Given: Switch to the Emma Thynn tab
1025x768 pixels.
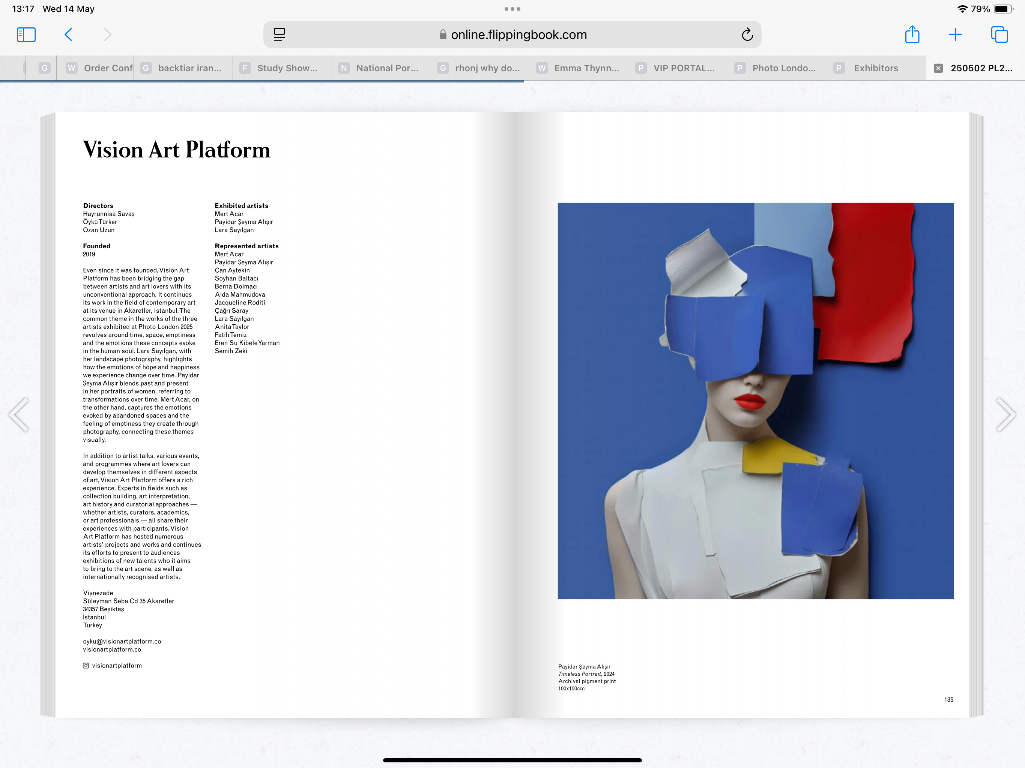Looking at the screenshot, I should click(580, 68).
